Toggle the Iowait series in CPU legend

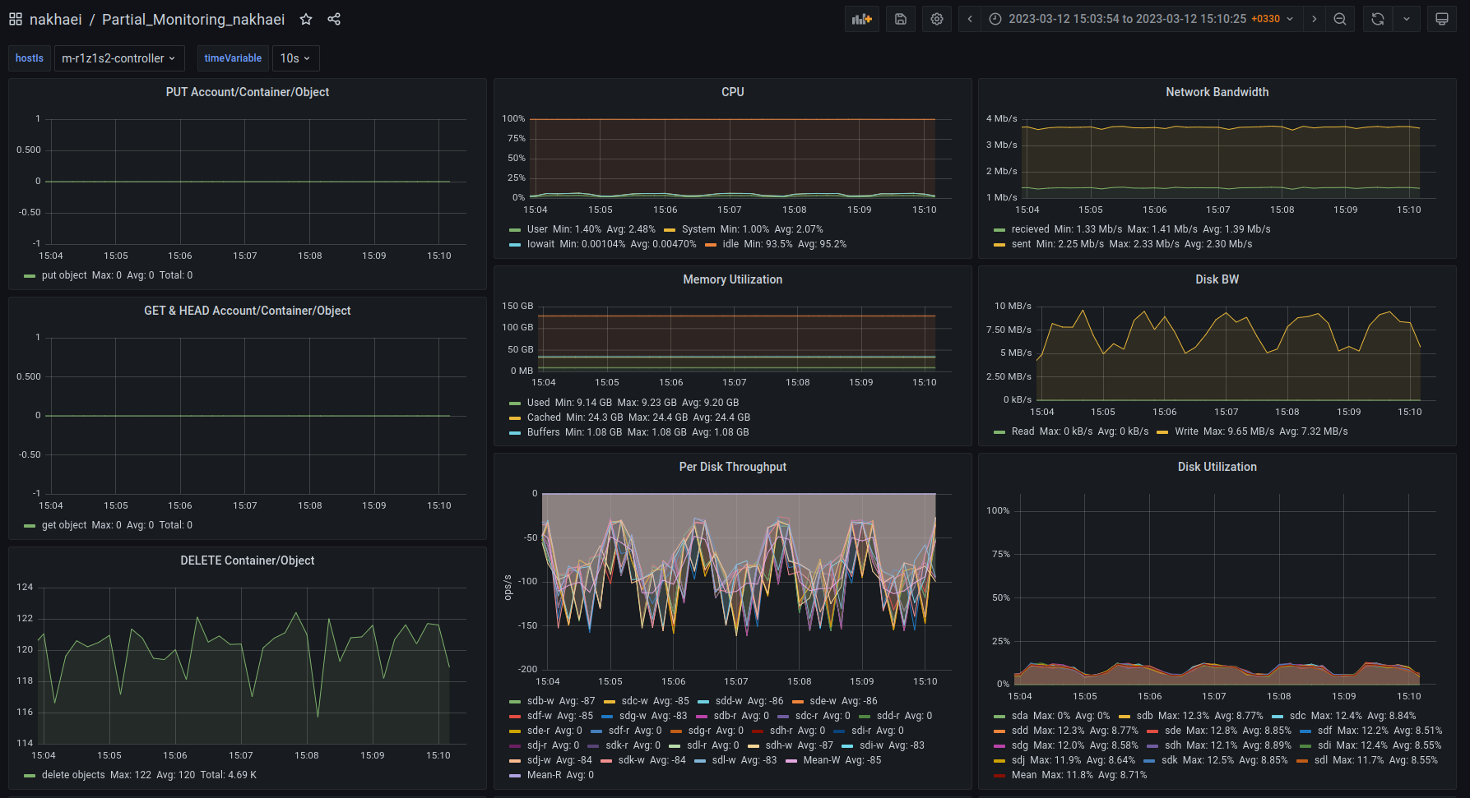tap(540, 244)
